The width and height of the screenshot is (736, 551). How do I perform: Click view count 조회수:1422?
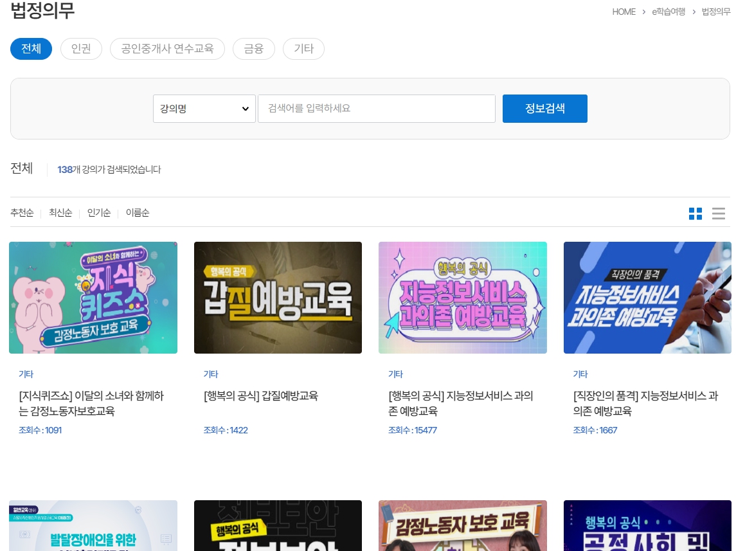click(x=226, y=430)
